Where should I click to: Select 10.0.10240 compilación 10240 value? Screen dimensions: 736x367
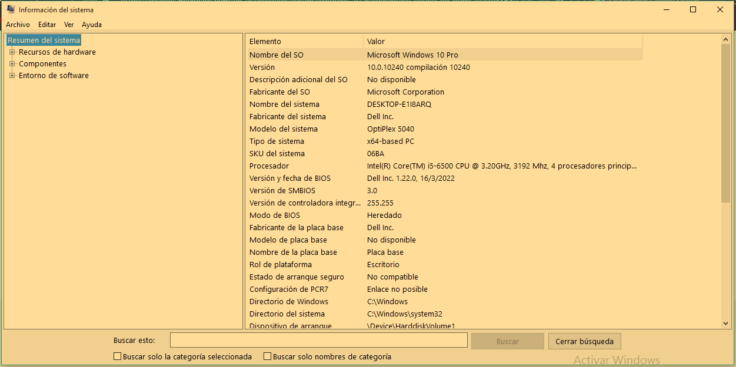[418, 67]
